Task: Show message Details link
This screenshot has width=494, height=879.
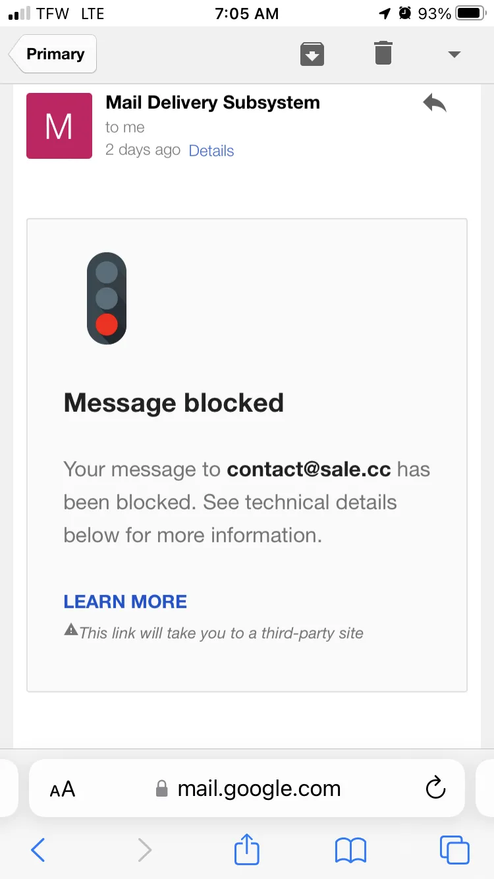Action: tap(211, 151)
